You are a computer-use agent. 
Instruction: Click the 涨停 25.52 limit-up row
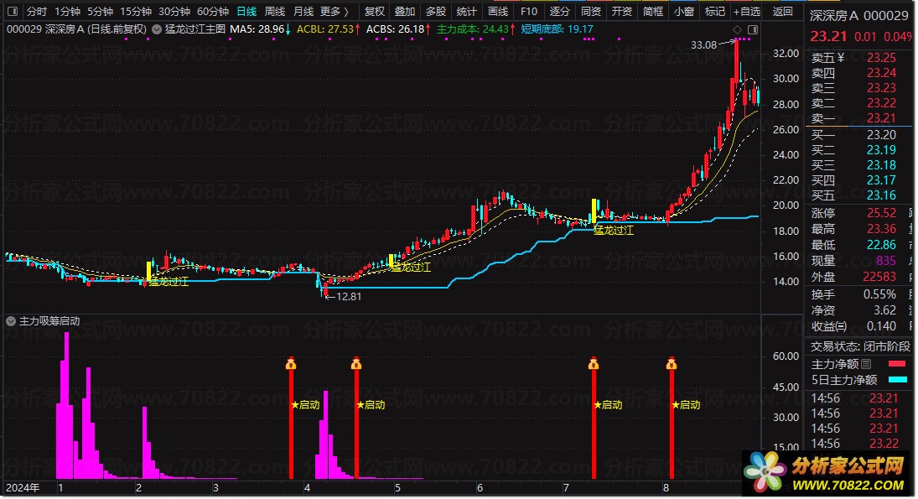click(x=853, y=213)
